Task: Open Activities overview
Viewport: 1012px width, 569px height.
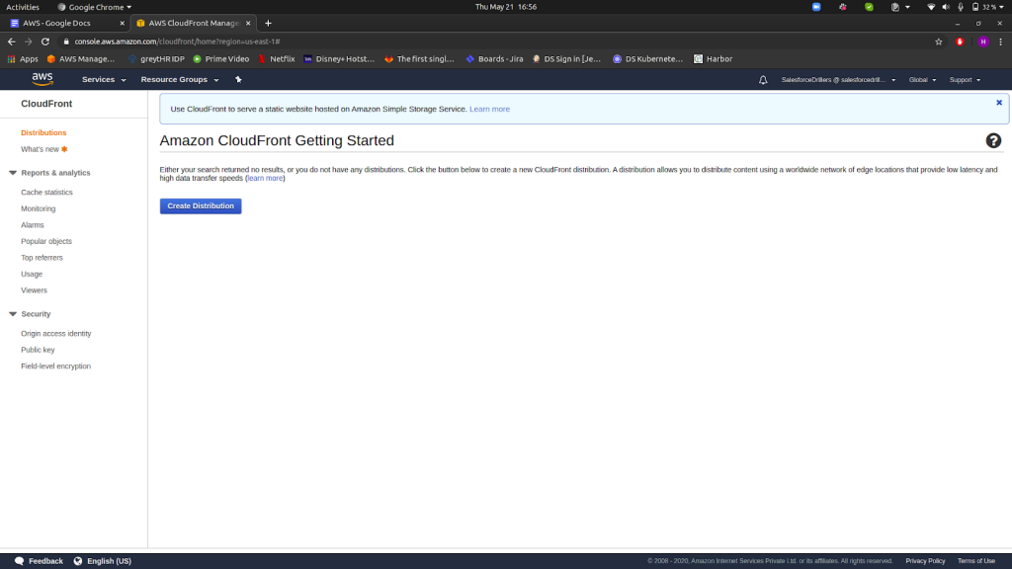Action: (23, 7)
